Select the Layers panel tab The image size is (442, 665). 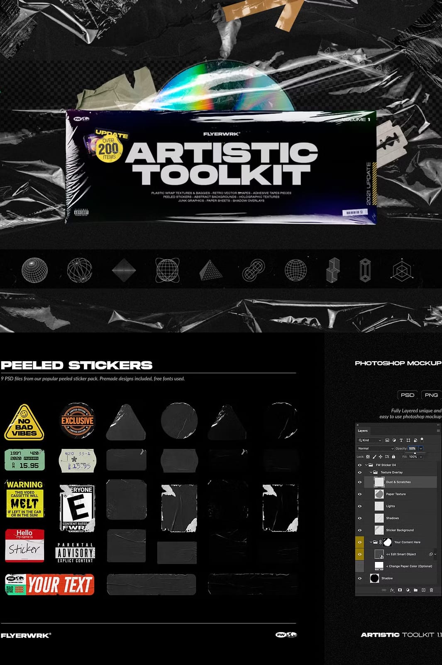pos(363,431)
